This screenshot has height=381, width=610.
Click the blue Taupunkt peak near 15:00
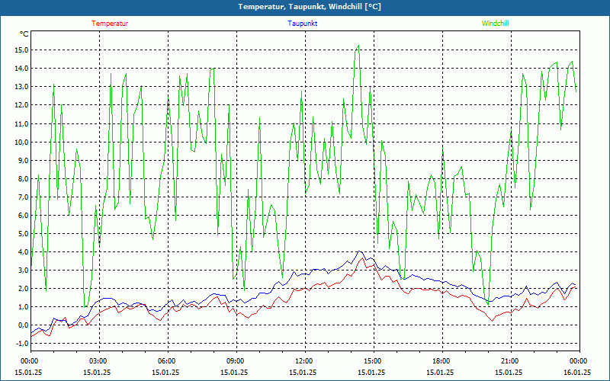click(x=359, y=251)
